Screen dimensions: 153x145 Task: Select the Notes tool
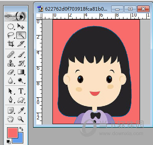click(x=11, y=110)
